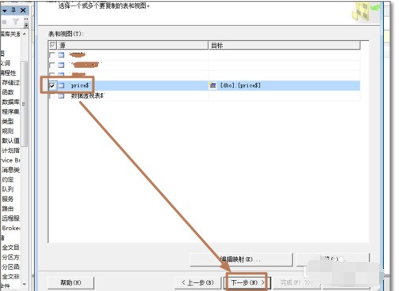
Task: Select the 存储过 node in Object Explorer
Action: [10, 82]
